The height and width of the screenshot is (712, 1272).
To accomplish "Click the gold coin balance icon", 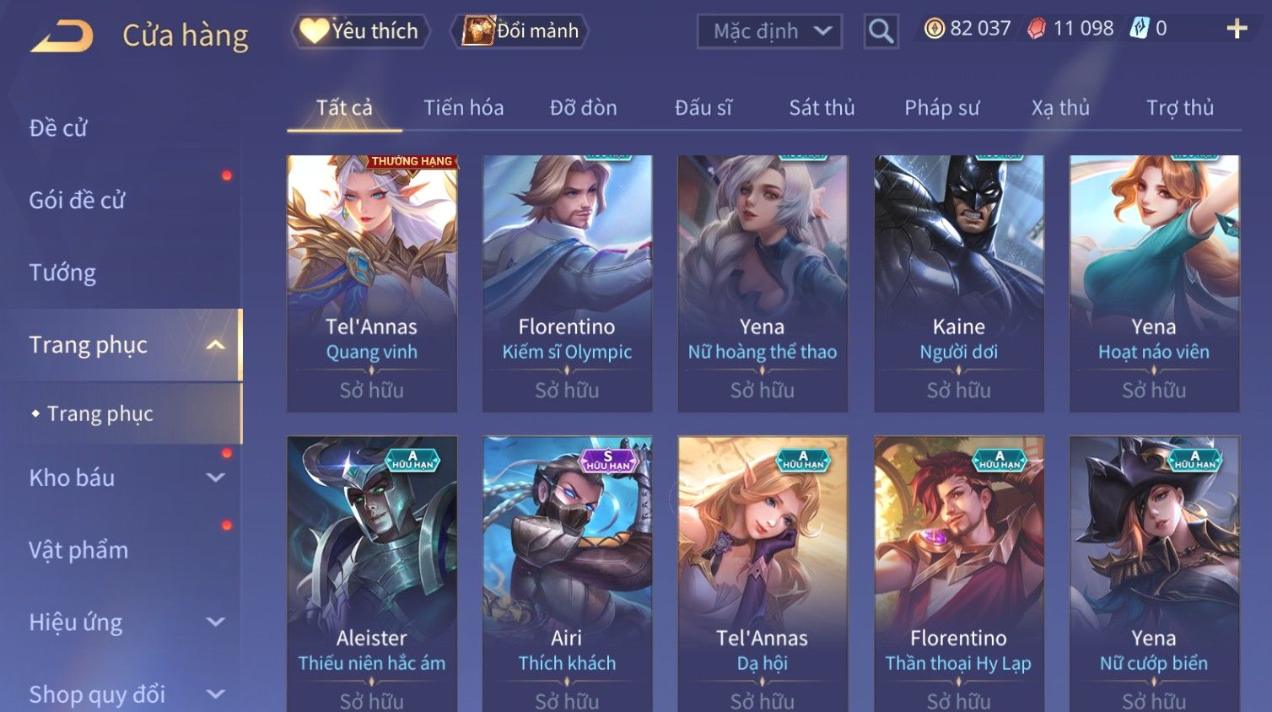I will click(934, 29).
